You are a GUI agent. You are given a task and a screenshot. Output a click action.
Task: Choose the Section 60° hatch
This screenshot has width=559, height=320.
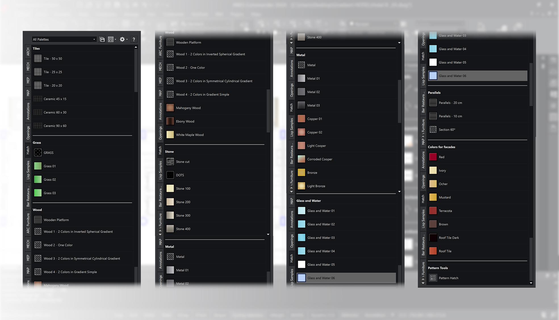(x=478, y=129)
